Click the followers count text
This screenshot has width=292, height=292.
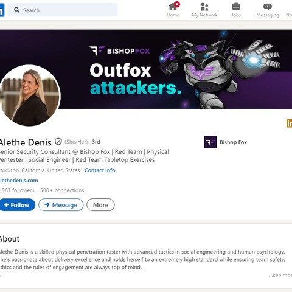click(17, 190)
